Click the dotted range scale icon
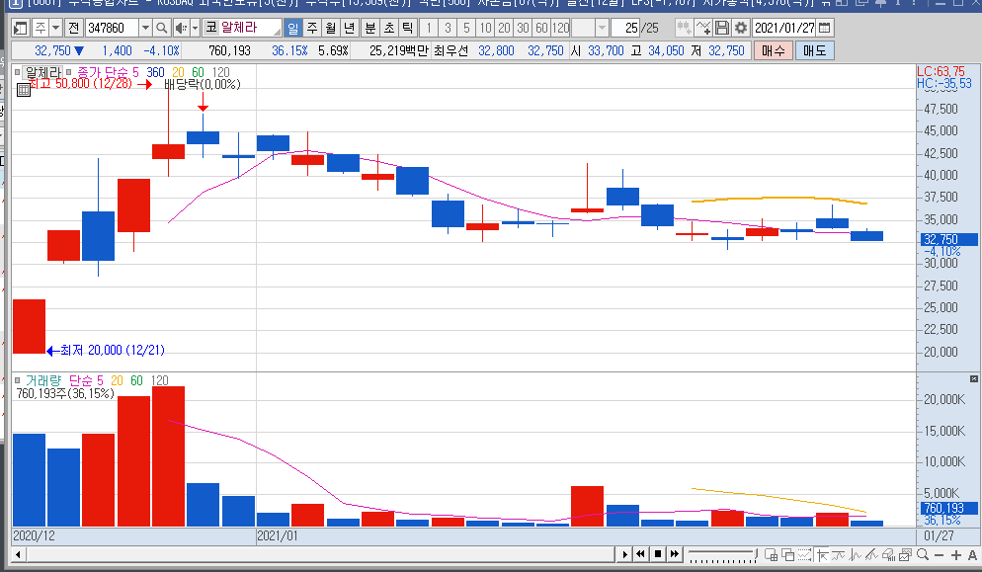The width and height of the screenshot is (982, 572). 804,554
